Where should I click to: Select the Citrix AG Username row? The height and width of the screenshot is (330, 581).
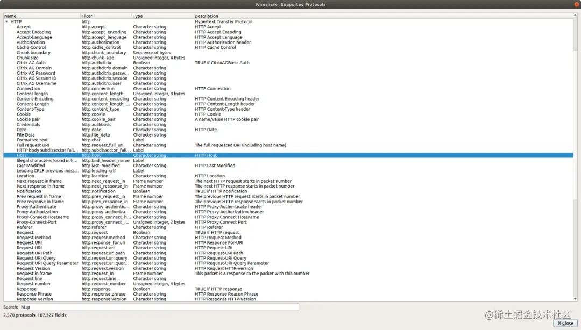tap(288, 84)
